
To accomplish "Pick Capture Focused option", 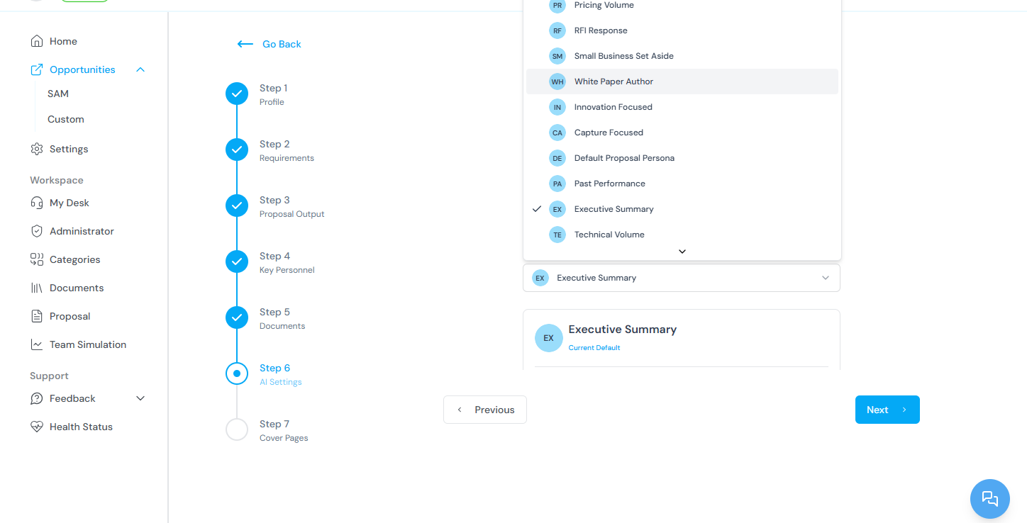I will pos(682,133).
